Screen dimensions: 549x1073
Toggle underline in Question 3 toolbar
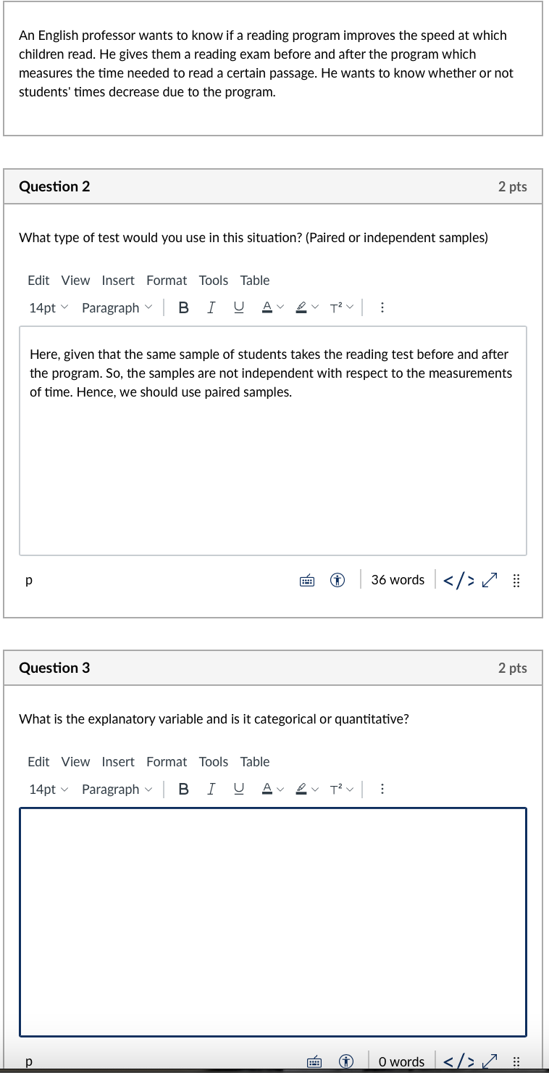(x=238, y=789)
